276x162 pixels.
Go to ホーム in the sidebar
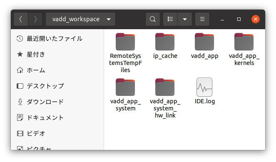point(57,70)
